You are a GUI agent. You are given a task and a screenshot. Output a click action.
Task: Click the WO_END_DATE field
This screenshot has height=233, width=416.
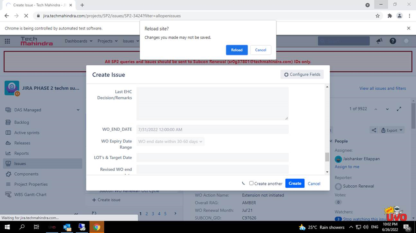coord(212,130)
